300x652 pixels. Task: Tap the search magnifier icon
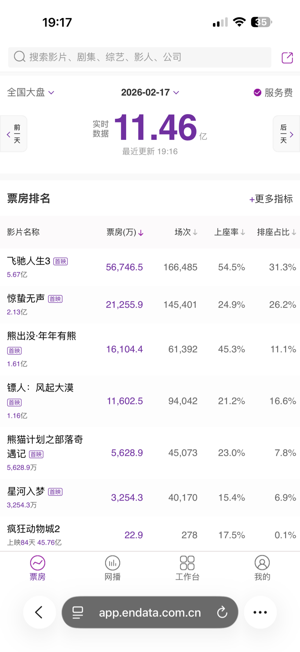(20, 57)
